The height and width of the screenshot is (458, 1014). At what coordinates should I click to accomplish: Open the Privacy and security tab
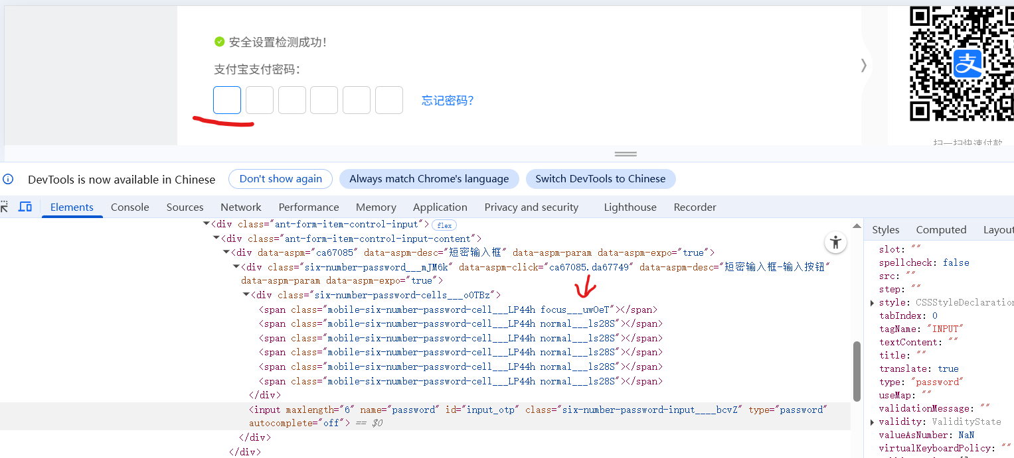click(x=531, y=207)
